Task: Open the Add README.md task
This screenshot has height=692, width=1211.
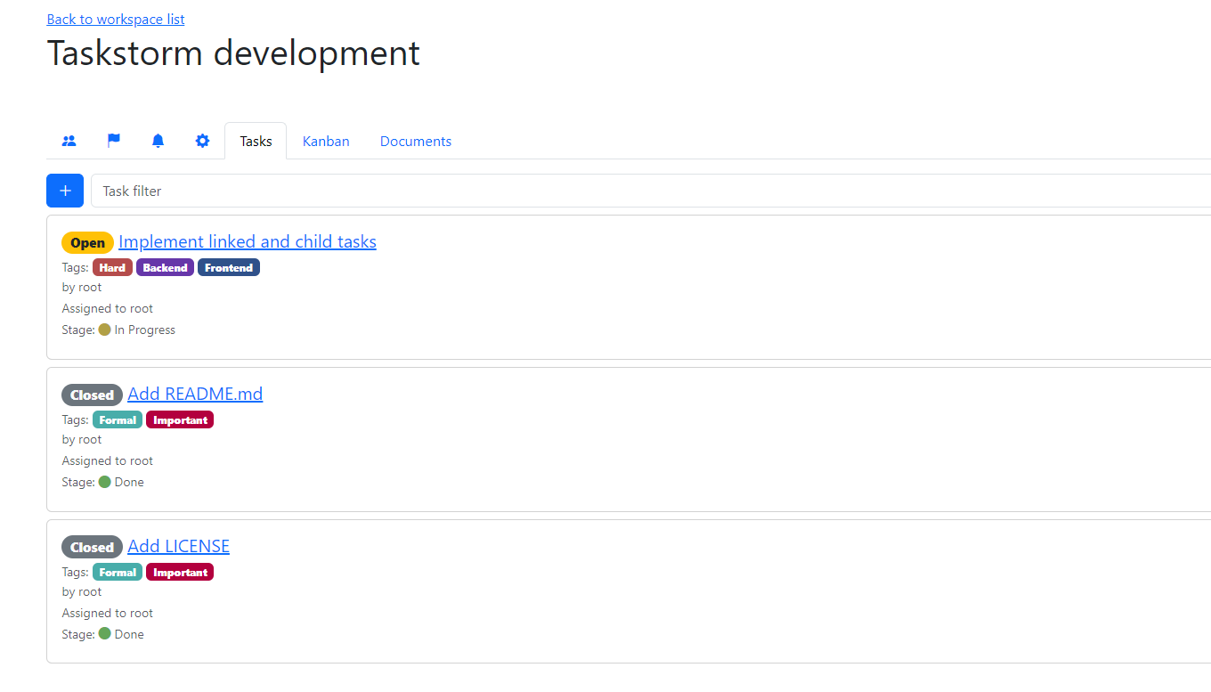Action: point(195,394)
